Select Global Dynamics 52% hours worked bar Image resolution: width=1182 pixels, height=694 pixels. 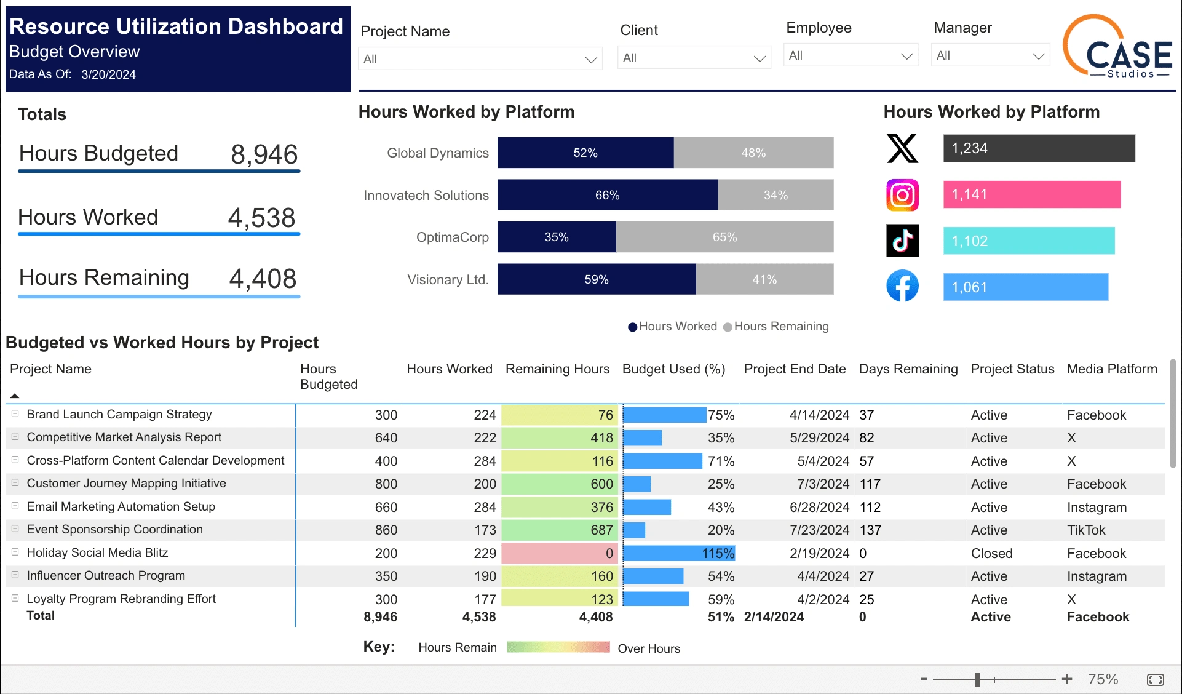point(585,153)
